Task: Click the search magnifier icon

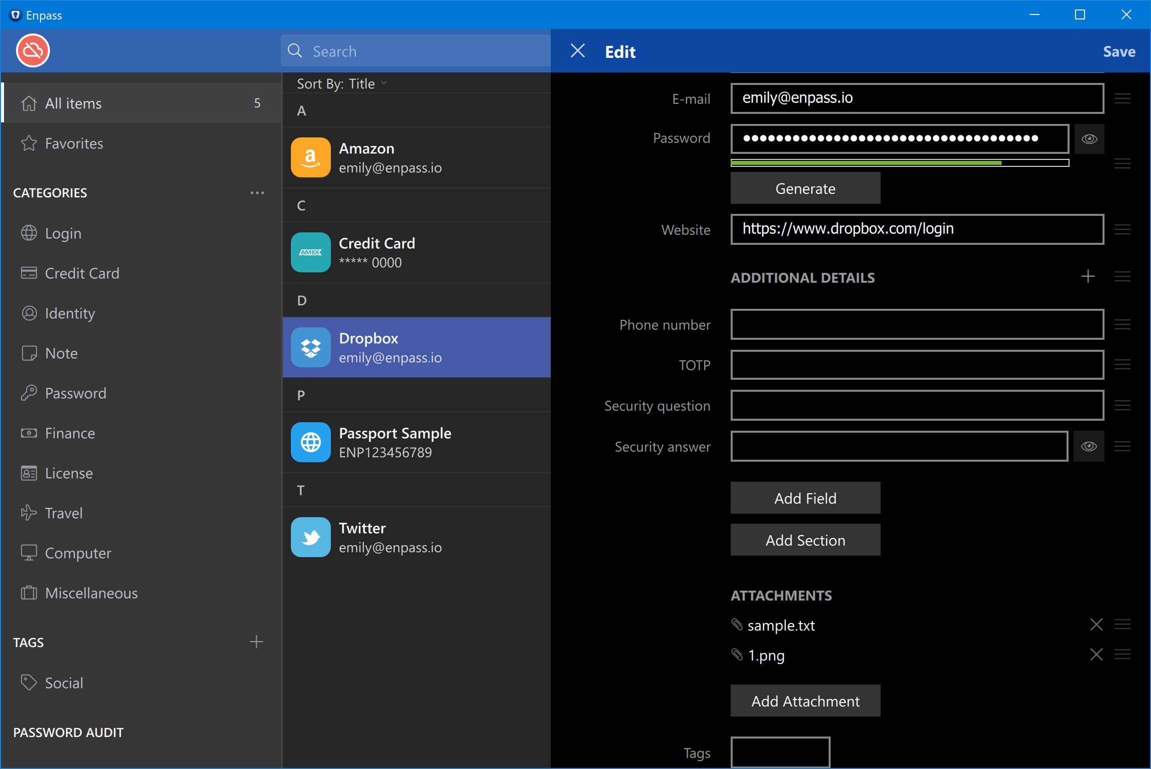Action: pyautogui.click(x=295, y=50)
